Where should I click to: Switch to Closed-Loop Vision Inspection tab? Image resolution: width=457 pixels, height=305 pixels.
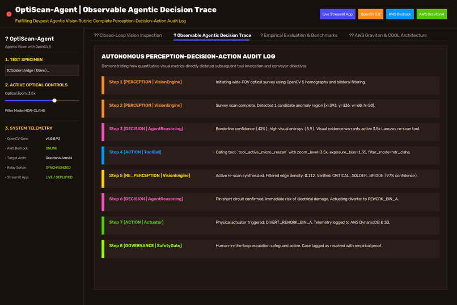(x=128, y=35)
